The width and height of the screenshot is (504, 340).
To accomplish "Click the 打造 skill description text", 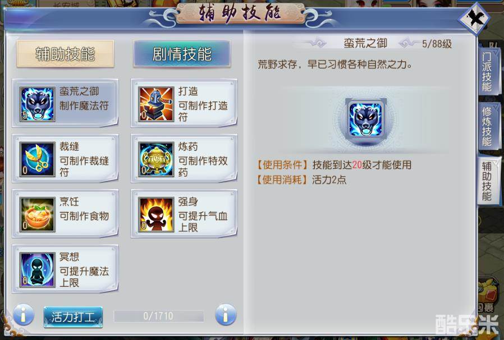I will [x=203, y=111].
